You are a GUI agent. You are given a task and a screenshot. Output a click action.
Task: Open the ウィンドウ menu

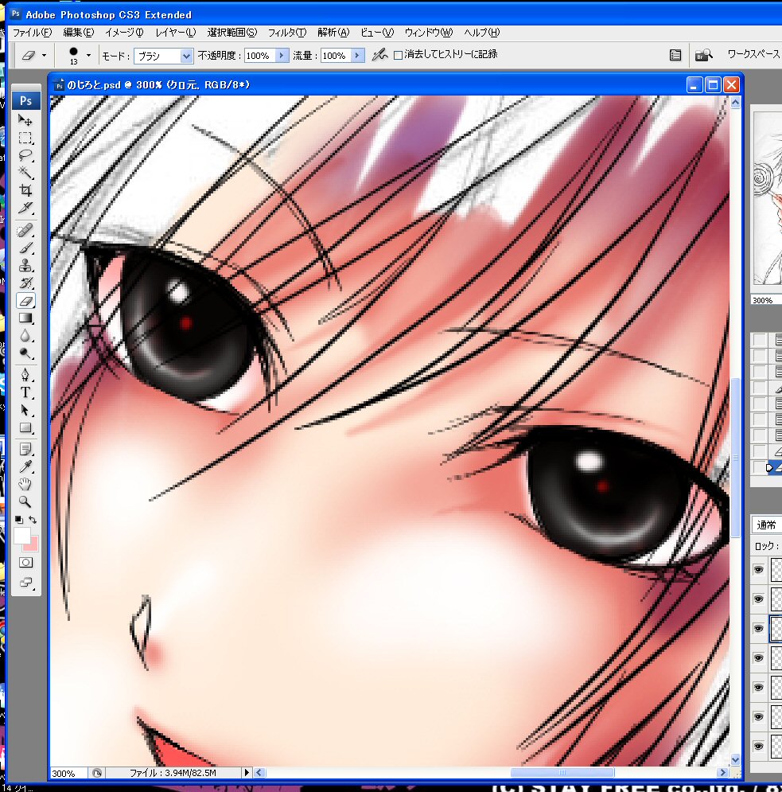point(428,33)
